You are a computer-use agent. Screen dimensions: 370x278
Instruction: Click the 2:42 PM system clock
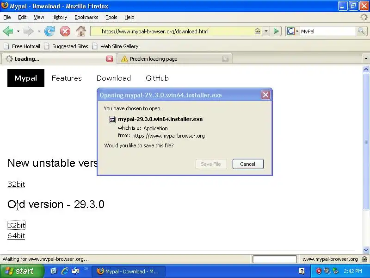353,271
